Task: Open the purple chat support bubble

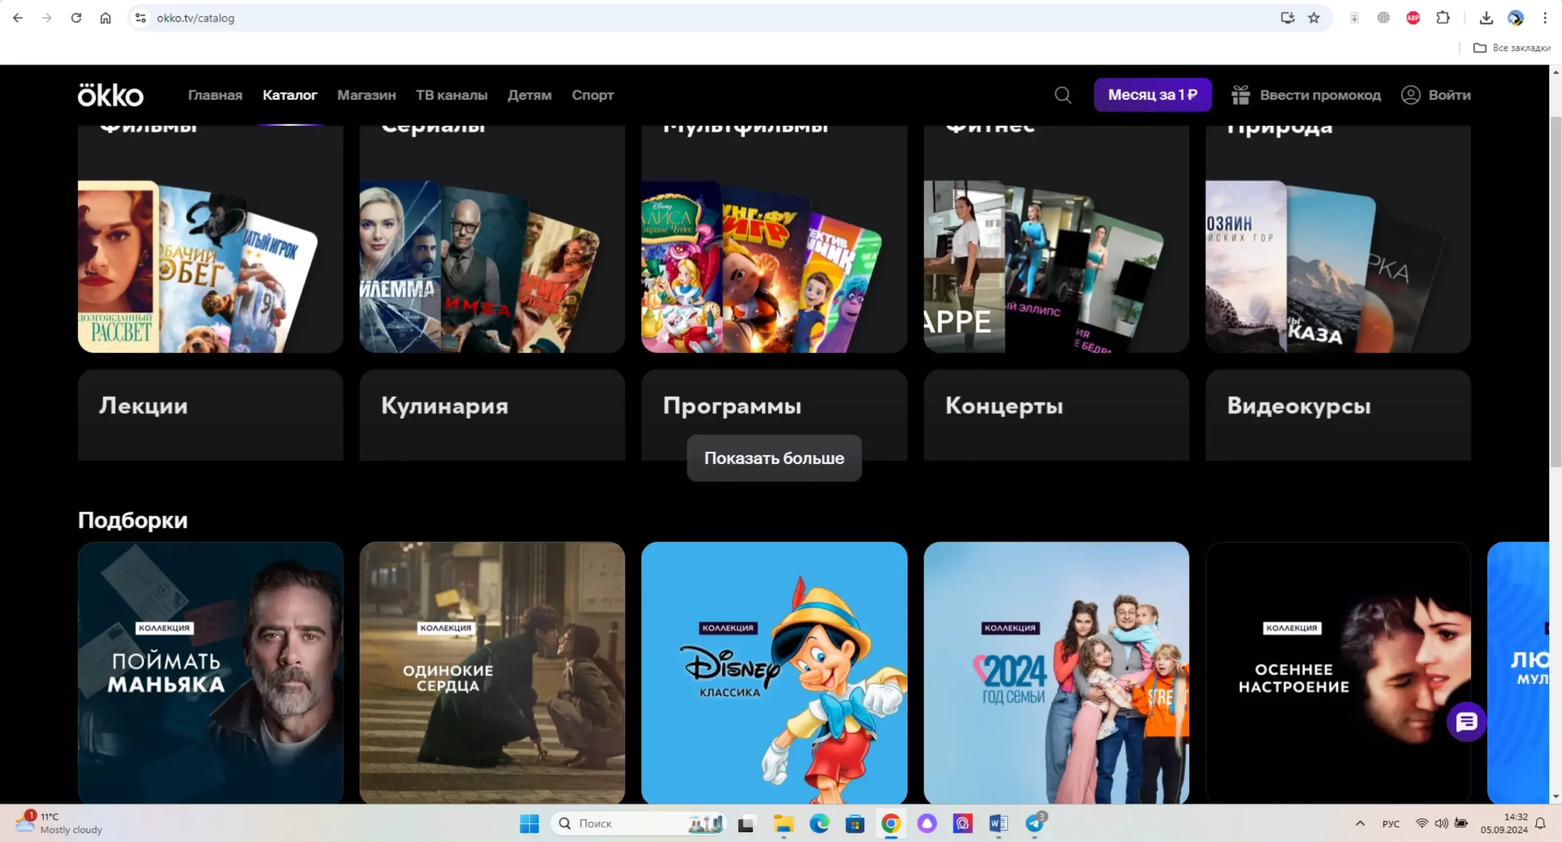Action: pyautogui.click(x=1466, y=722)
